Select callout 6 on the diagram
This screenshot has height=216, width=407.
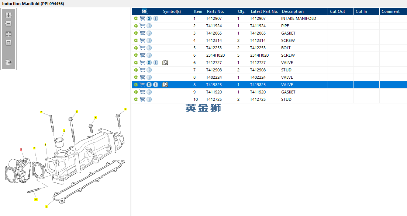click(77, 111)
